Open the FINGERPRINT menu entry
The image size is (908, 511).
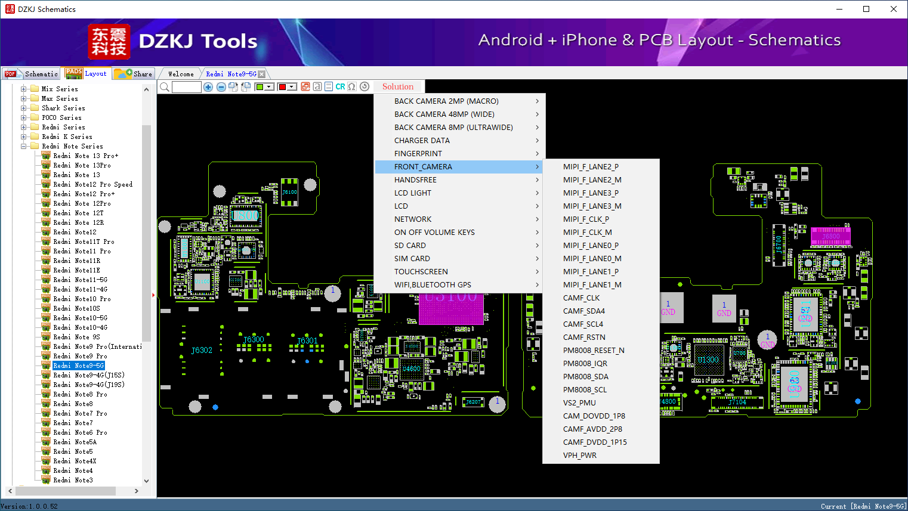pos(459,154)
